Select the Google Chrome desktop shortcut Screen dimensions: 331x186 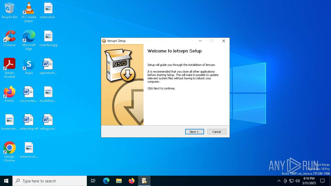tap(10, 152)
